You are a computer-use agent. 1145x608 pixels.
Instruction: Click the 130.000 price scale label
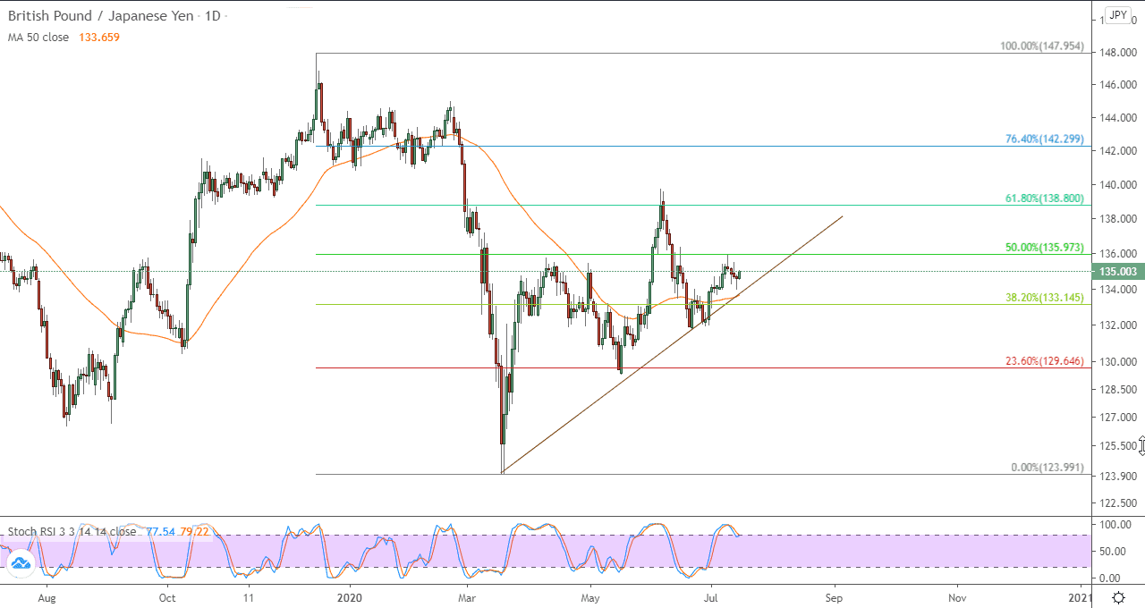[1119, 362]
